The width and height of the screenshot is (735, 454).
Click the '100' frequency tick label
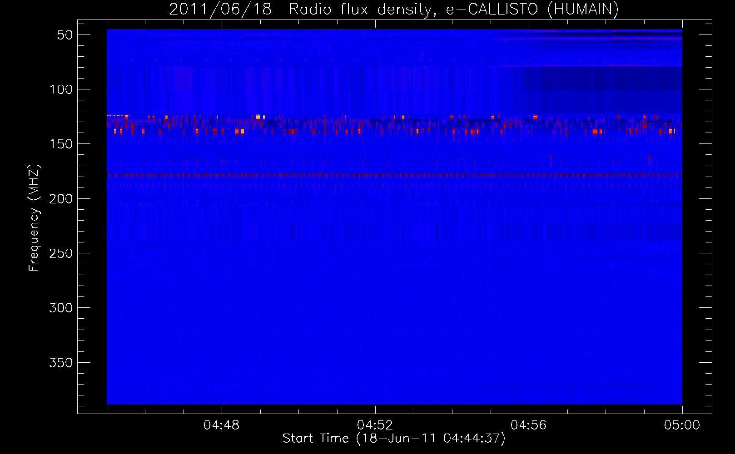click(61, 89)
